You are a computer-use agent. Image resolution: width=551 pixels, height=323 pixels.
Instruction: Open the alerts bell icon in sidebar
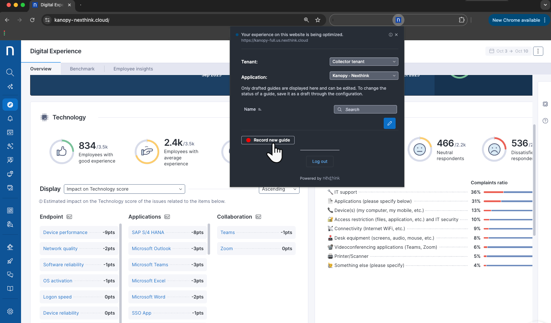pyautogui.click(x=10, y=118)
